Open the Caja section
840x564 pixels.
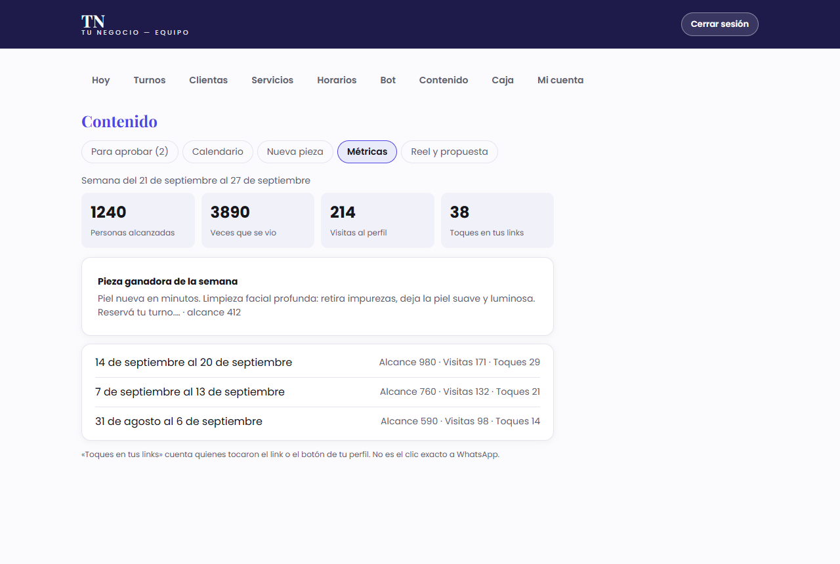tap(503, 80)
